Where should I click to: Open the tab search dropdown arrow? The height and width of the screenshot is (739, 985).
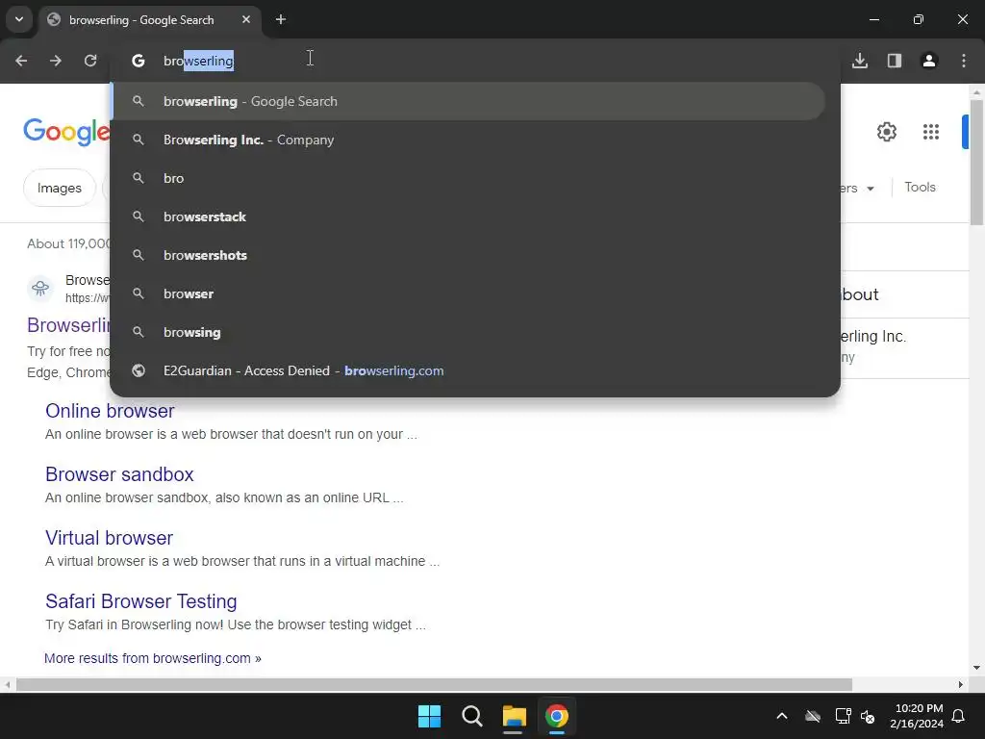tap(19, 19)
